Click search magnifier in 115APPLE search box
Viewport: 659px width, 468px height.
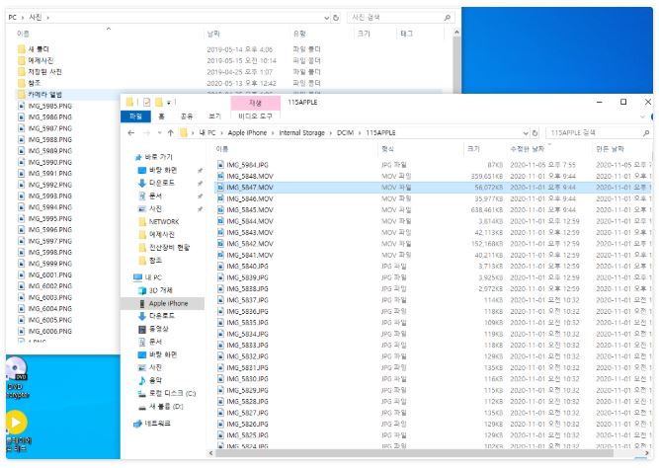point(646,133)
